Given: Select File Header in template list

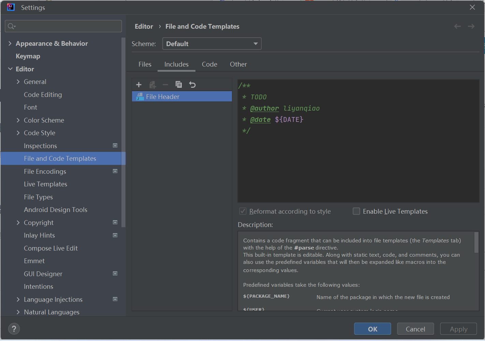Looking at the screenshot, I should click(182, 97).
